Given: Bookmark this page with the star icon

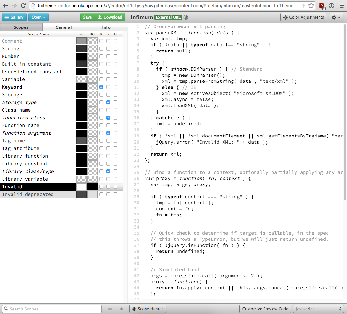Looking at the screenshot, I should tap(311, 5).
